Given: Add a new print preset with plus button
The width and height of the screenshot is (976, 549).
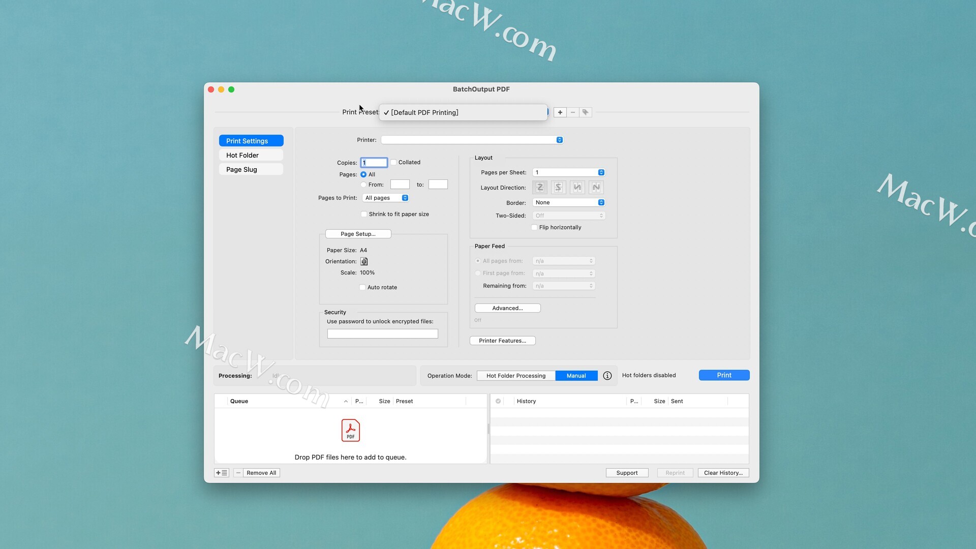Looking at the screenshot, I should [560, 112].
